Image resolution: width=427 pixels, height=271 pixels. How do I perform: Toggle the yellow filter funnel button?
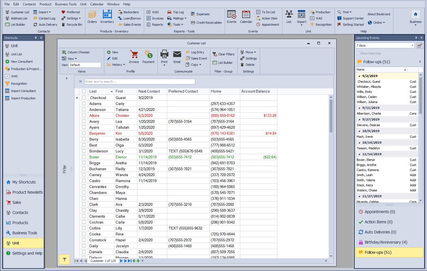click(x=64, y=259)
